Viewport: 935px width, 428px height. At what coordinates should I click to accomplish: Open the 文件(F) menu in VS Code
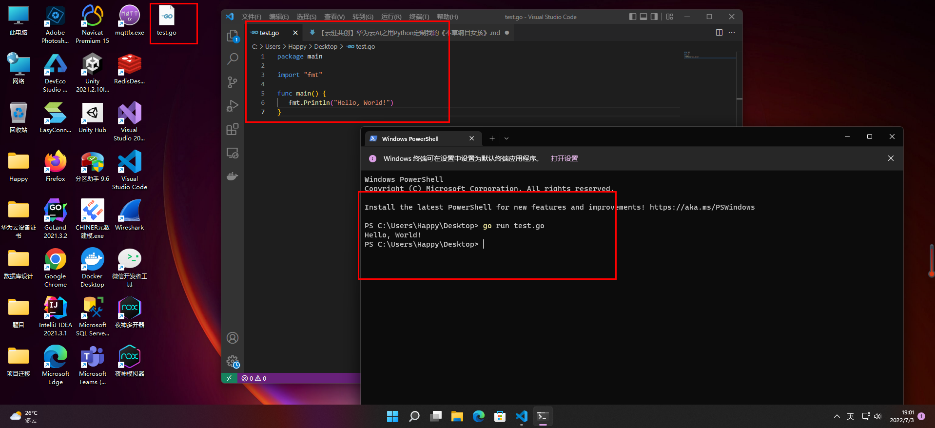tap(252, 17)
